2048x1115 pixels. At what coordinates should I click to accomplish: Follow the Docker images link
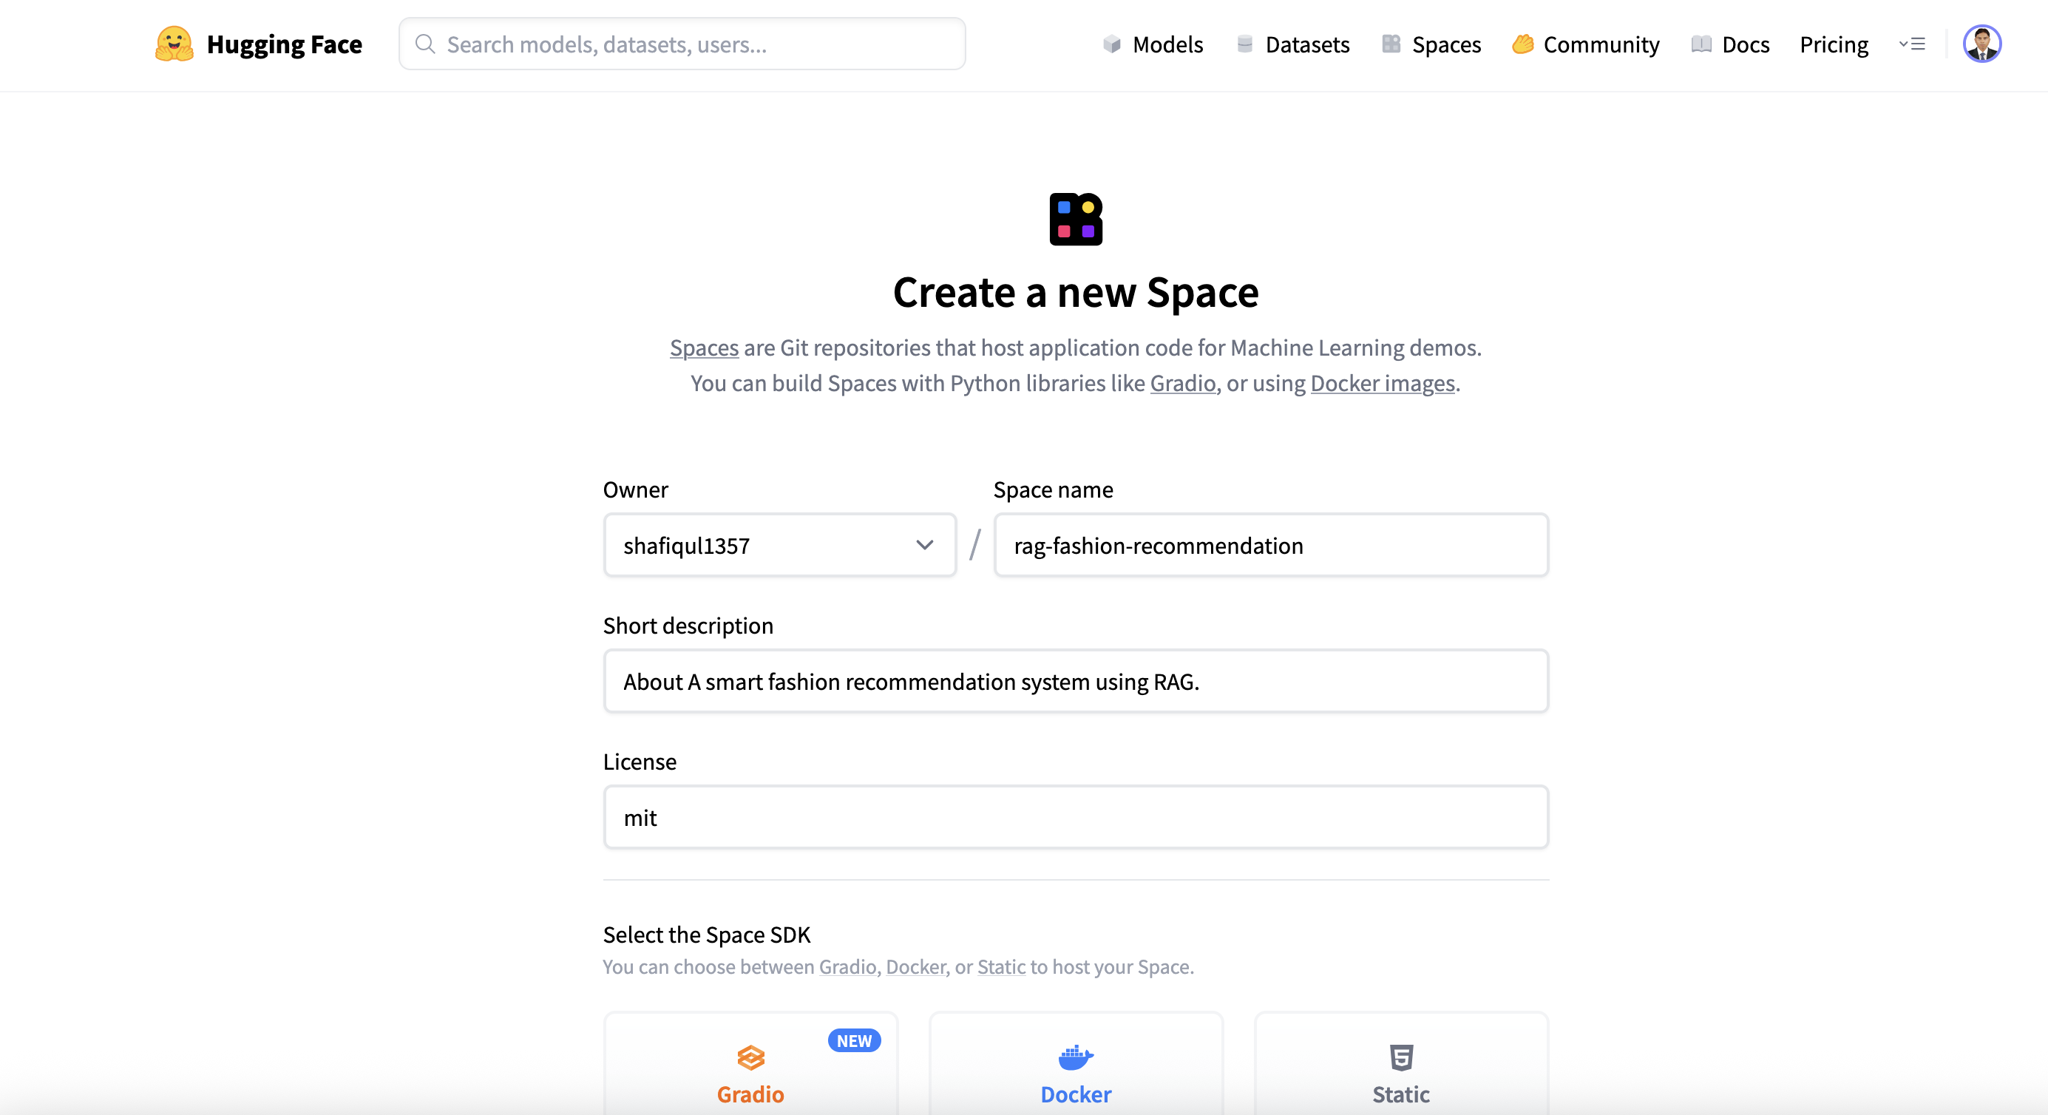(x=1383, y=383)
